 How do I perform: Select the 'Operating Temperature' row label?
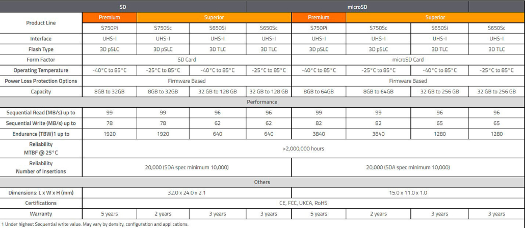coord(41,70)
